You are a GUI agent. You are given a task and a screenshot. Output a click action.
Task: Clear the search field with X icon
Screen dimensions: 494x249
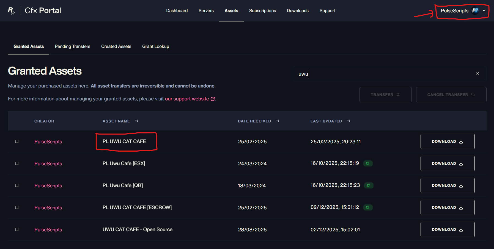477,73
